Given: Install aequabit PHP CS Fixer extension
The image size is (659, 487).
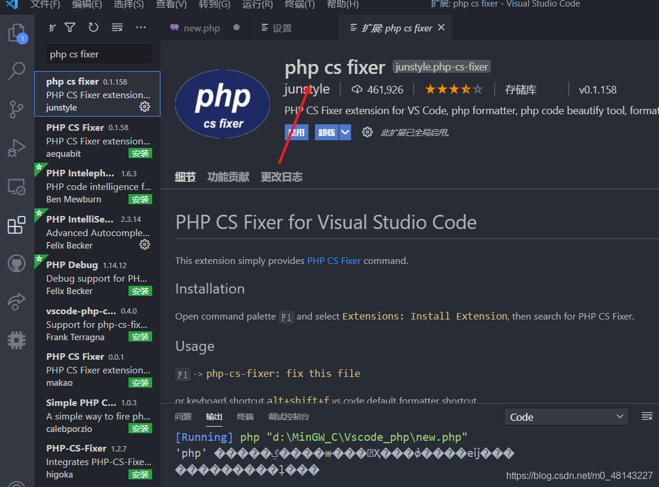Looking at the screenshot, I should click(140, 153).
